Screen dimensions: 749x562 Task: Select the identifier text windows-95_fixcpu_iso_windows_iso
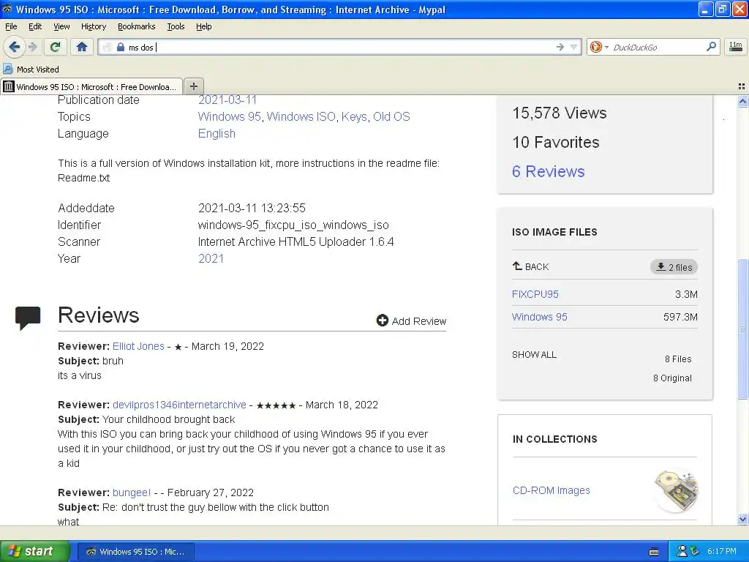coord(293,225)
